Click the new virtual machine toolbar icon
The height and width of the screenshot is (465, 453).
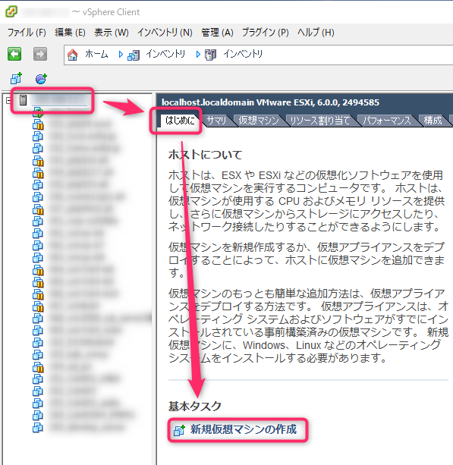[x=17, y=78]
